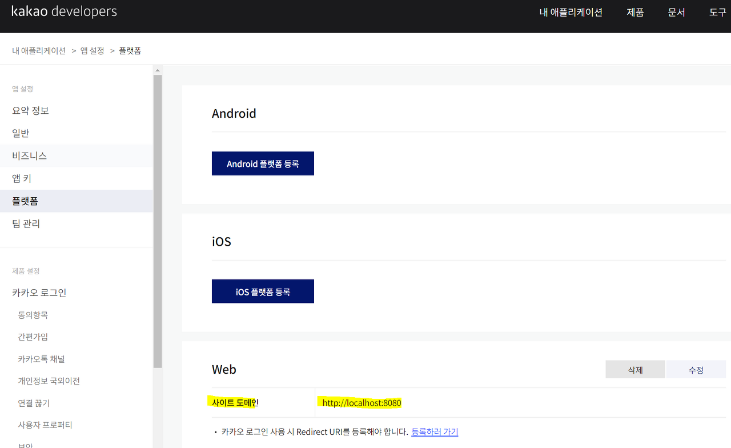731x448 pixels.
Task: Click the iOS 플랫폼 등록 button
Action: (x=263, y=291)
